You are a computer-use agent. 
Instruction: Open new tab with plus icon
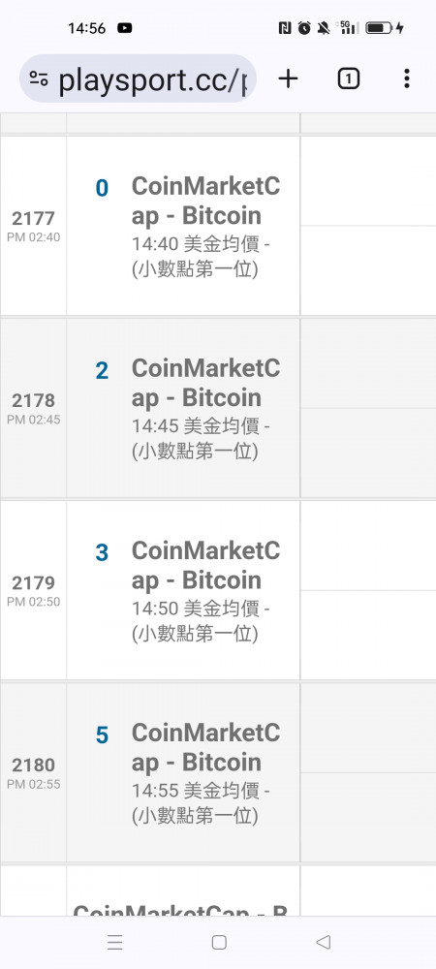[x=288, y=78]
